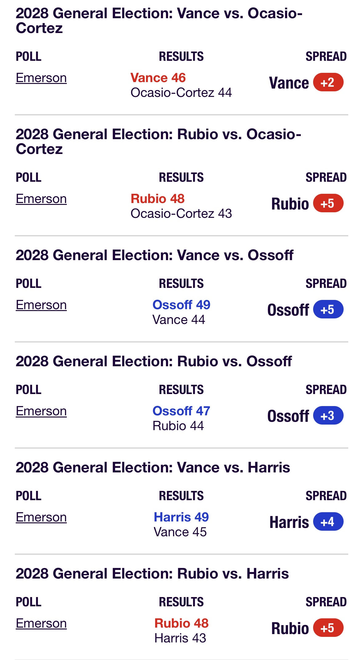Click the +5 badge in Rubio vs. Ocasio-Cortez
The width and height of the screenshot is (363, 660).
(x=328, y=203)
